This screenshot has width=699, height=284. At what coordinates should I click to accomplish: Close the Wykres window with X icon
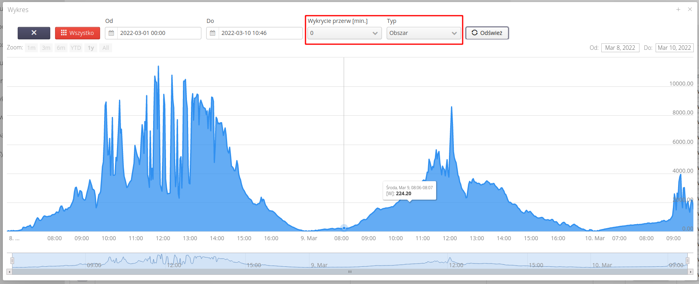pos(690,9)
